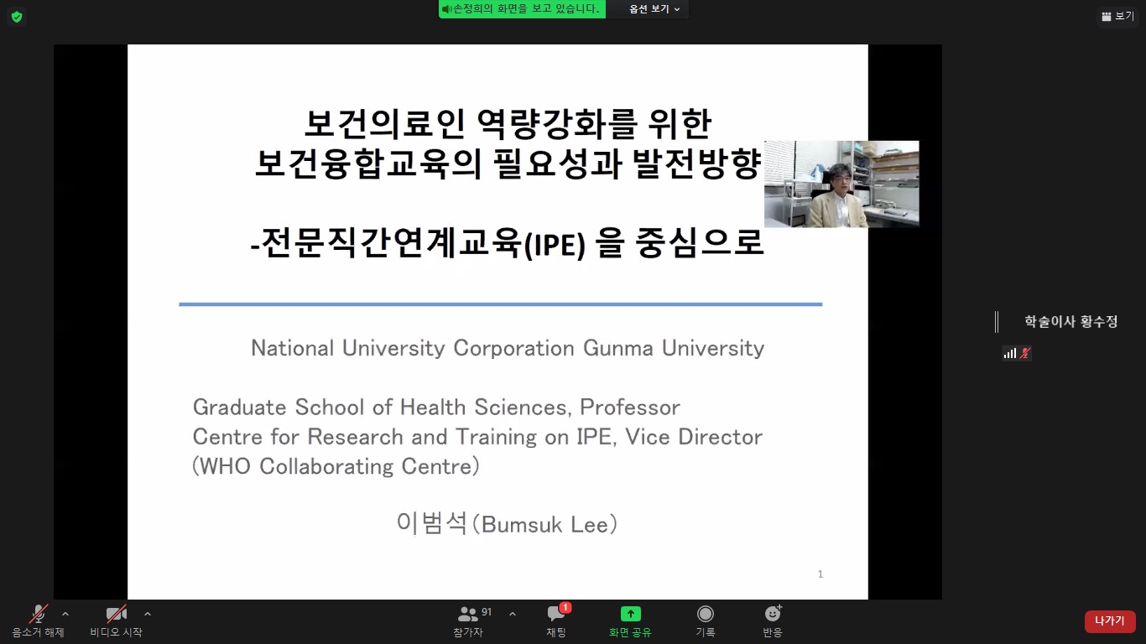Open audio options caret beside microphone
Screen dimensions: 1146x644
65,614
